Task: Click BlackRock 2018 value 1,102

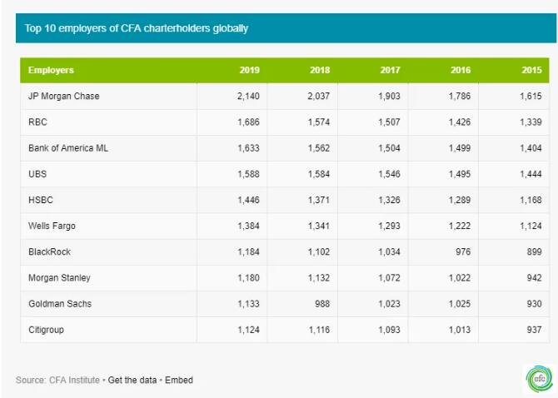Action: click(x=319, y=251)
